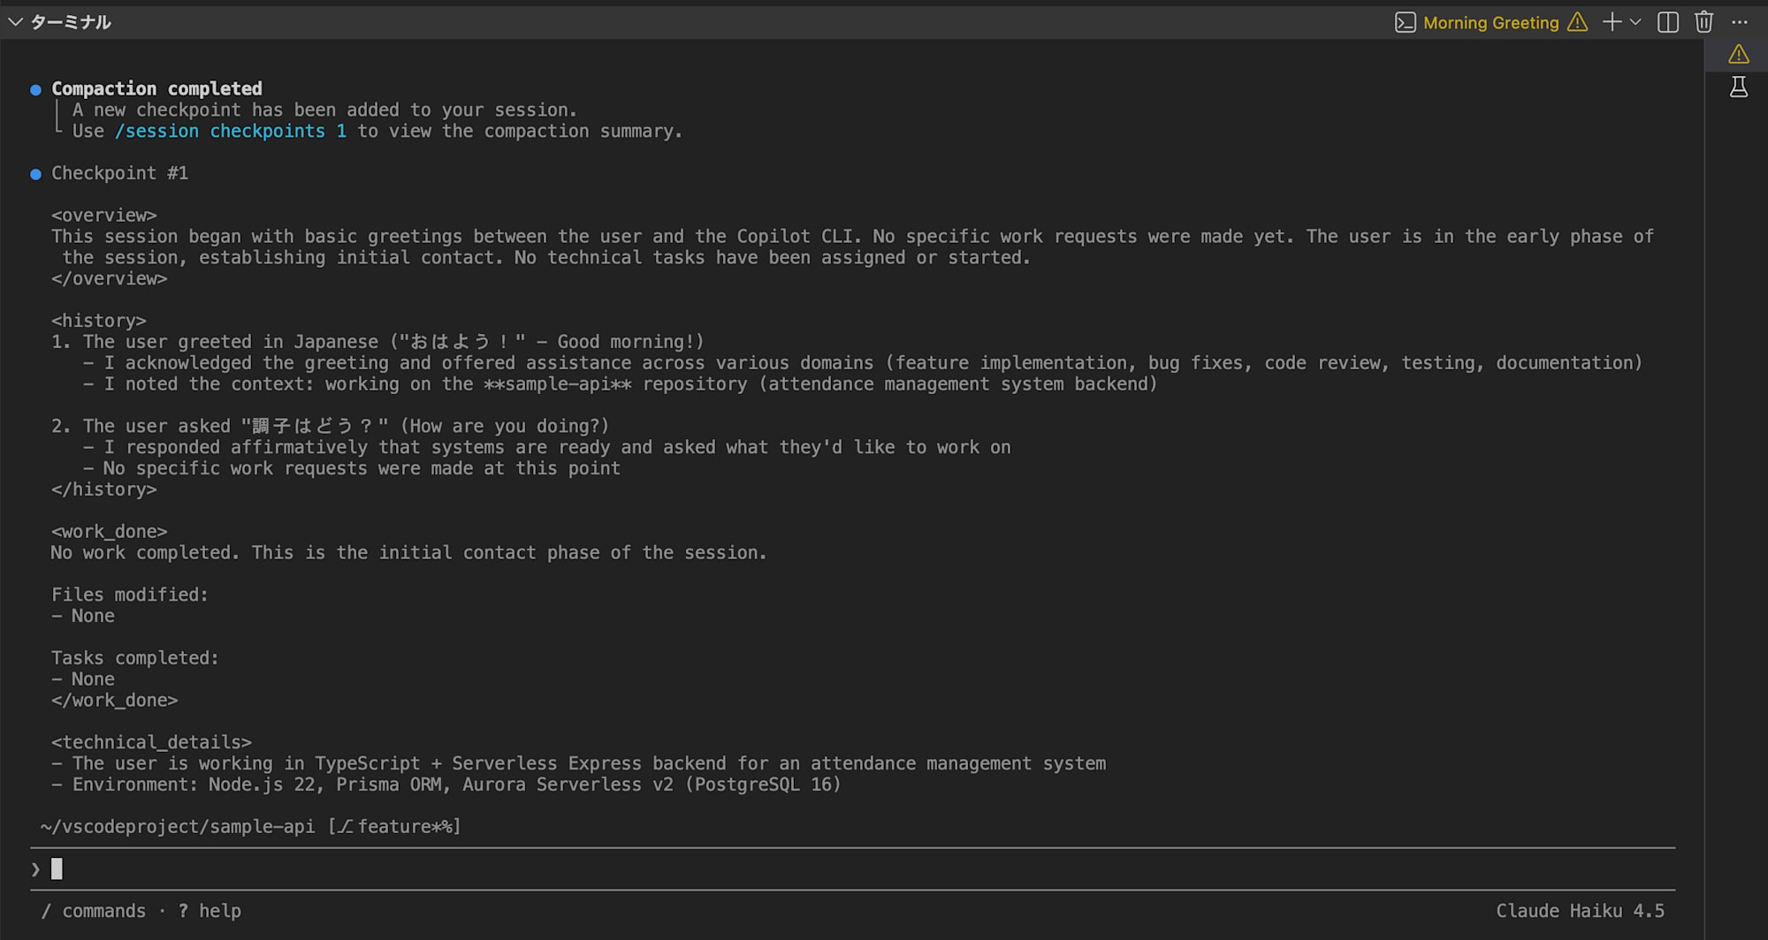Click warning triangle next to Morning Greeting
Viewport: 1768px width, 940px height.
pyautogui.click(x=1577, y=23)
